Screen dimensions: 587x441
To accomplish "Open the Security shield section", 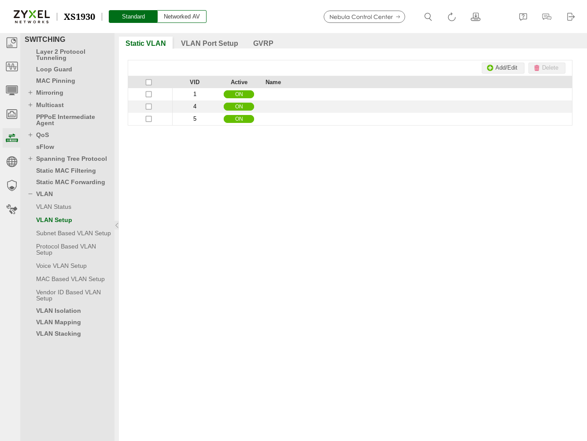I will (11, 185).
